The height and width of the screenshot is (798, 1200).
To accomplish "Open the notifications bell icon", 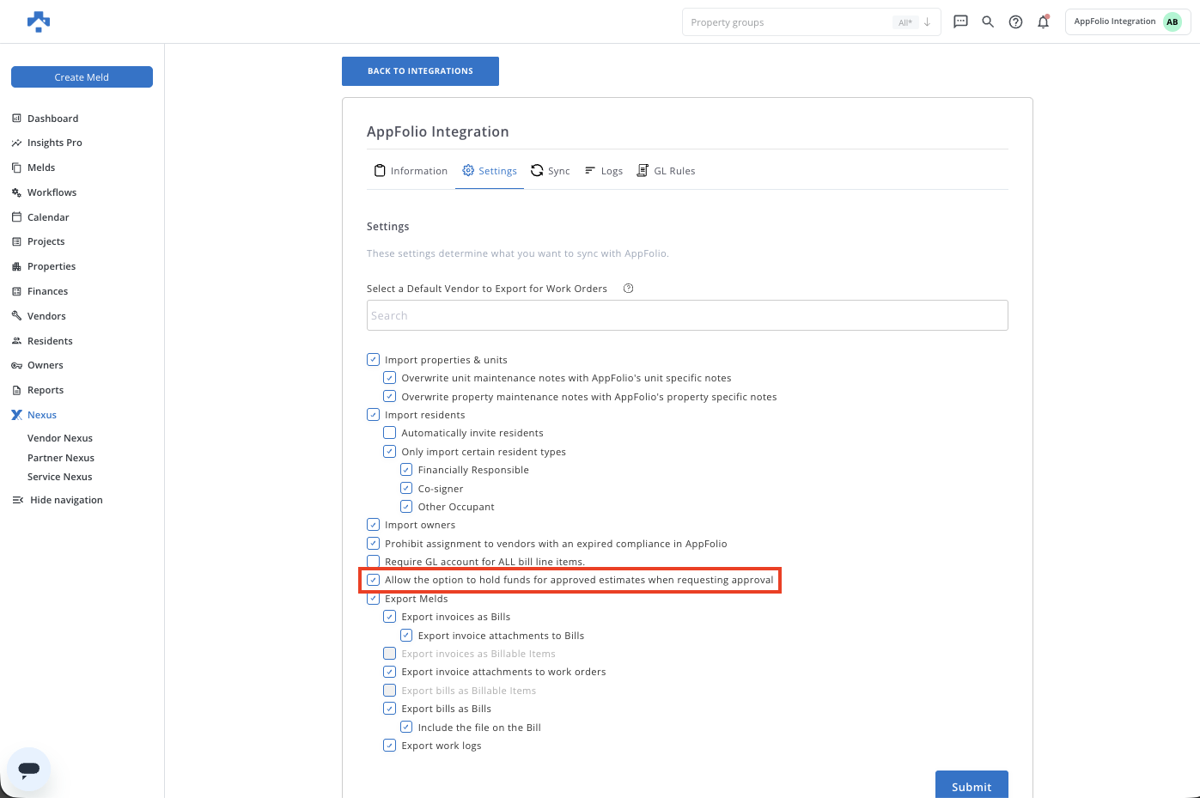I will coord(1043,21).
